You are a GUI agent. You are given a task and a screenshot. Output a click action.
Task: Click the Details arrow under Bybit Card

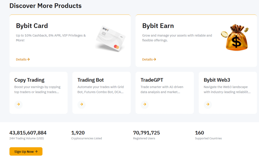29,59
